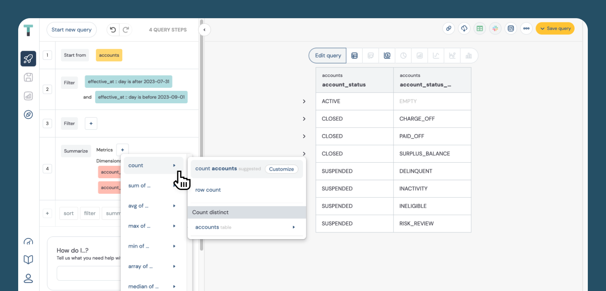Click the Summarize step label
The width and height of the screenshot is (606, 291).
[76, 151]
